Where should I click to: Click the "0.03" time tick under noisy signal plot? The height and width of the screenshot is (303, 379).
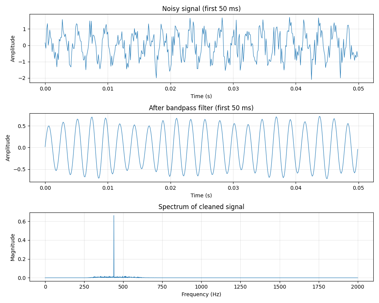[233, 89]
